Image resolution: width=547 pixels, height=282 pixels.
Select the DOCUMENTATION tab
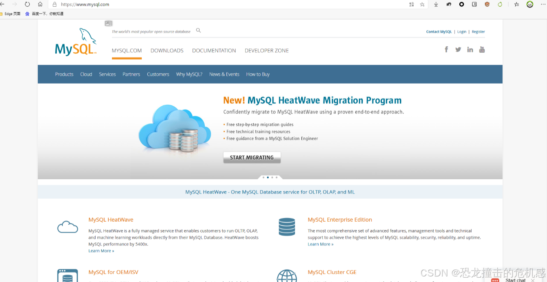click(214, 51)
